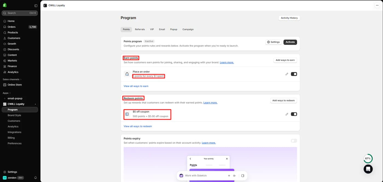The height and width of the screenshot is (182, 383).
Task: Enable the Points expiry switch
Action: [x=294, y=141]
